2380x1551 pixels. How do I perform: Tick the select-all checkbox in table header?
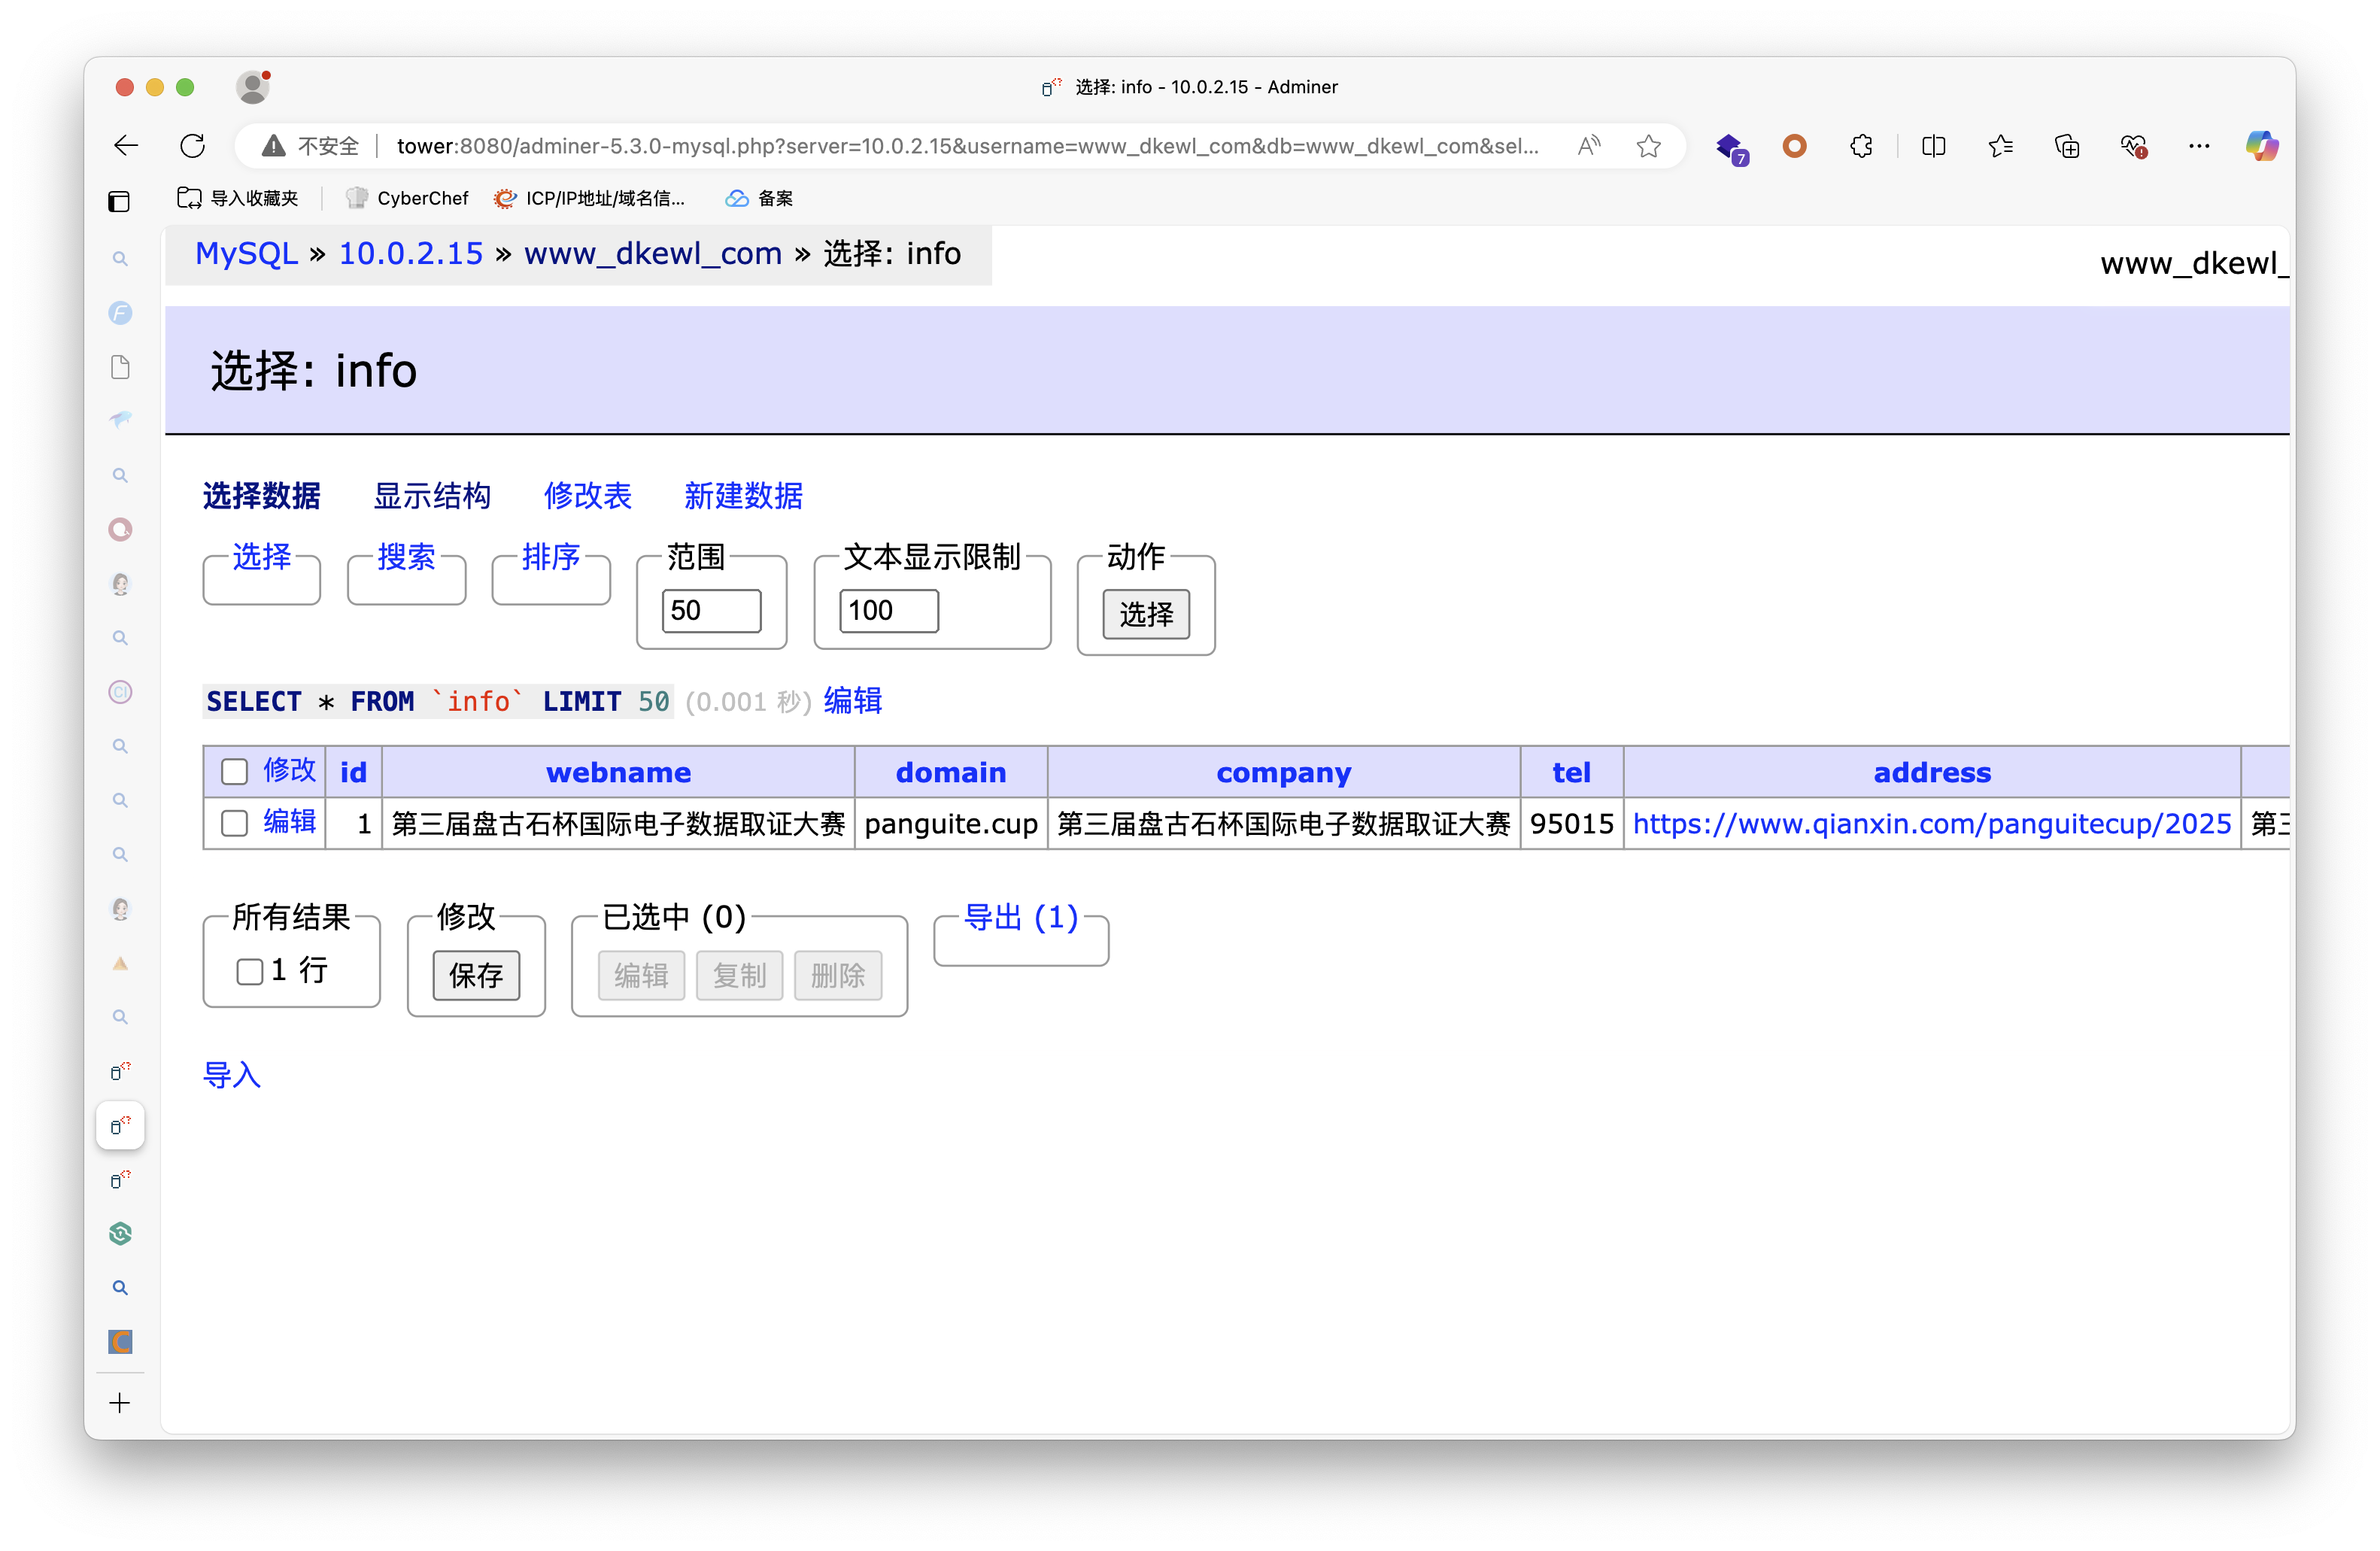(234, 772)
